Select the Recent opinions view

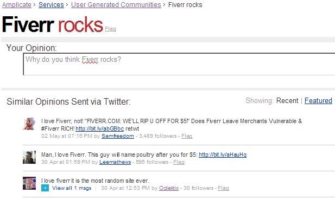(287, 100)
